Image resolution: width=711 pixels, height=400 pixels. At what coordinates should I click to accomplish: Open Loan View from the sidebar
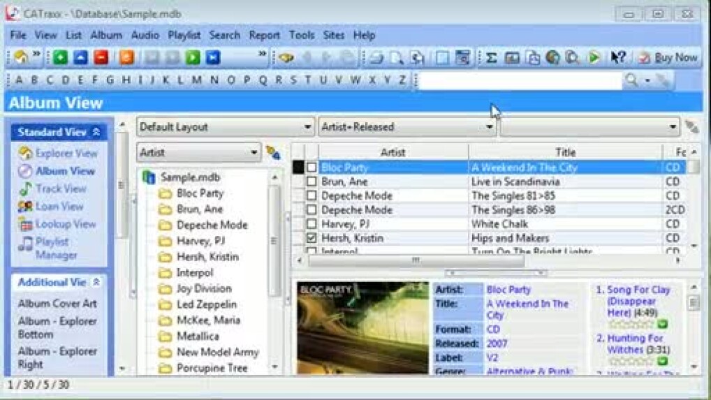(59, 206)
